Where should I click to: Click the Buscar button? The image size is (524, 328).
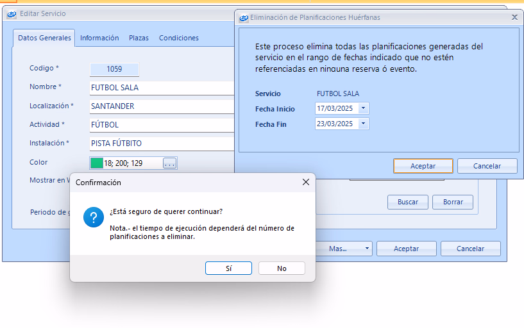click(408, 202)
